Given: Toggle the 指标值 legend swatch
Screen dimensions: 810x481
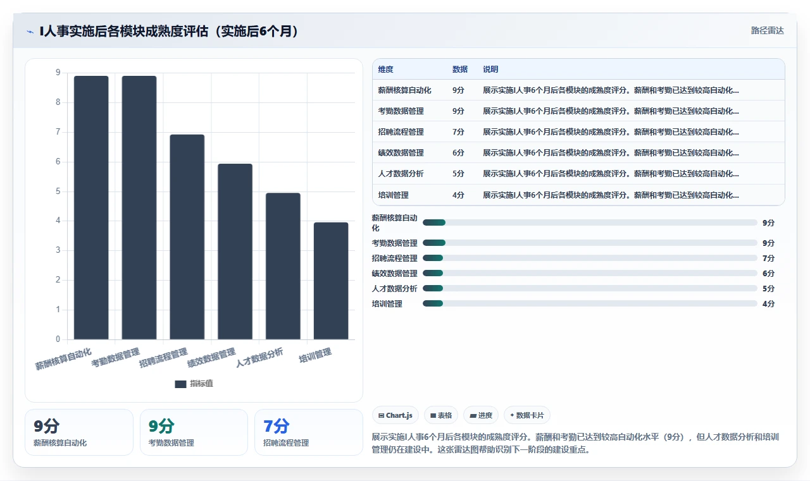Looking at the screenshot, I should tap(180, 384).
